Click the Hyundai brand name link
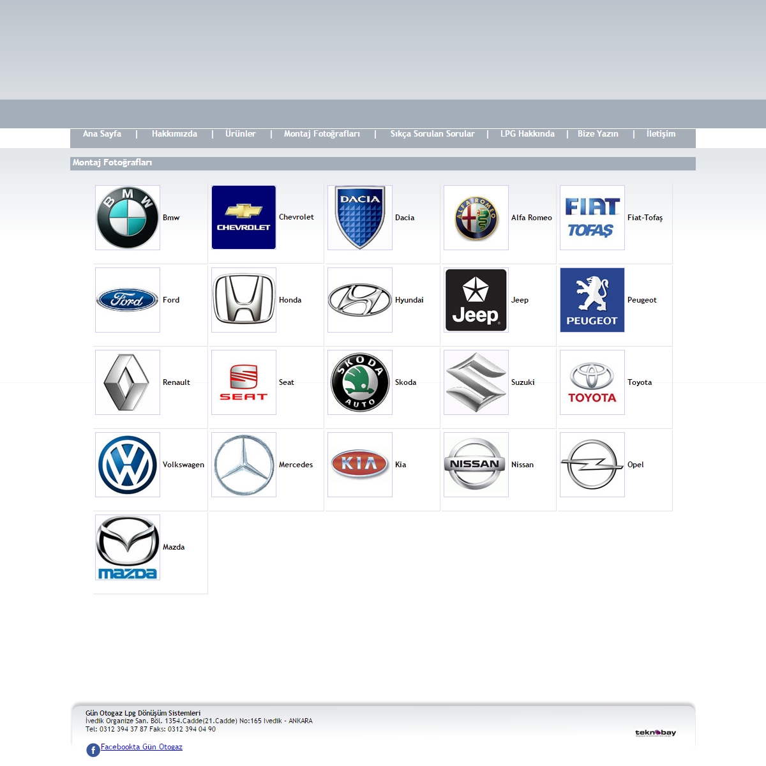Image resolution: width=766 pixels, height=766 pixels. [x=409, y=300]
